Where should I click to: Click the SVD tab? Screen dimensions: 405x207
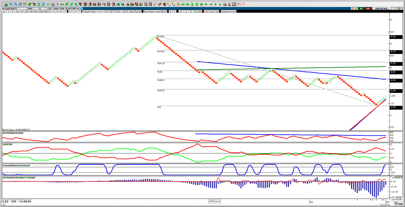coord(62,8)
